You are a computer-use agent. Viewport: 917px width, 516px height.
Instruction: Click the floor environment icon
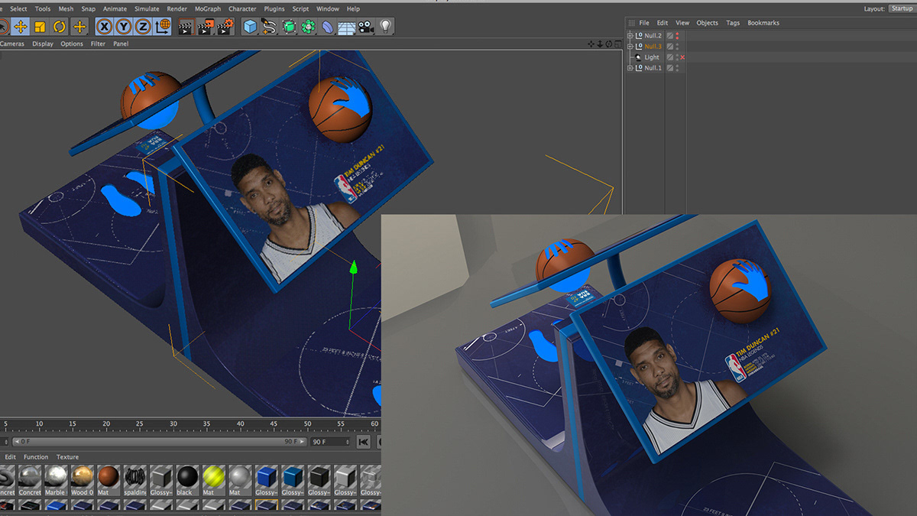pyautogui.click(x=347, y=27)
